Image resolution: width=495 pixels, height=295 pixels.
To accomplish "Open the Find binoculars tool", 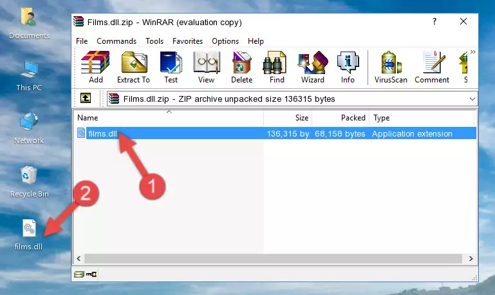I will click(277, 67).
